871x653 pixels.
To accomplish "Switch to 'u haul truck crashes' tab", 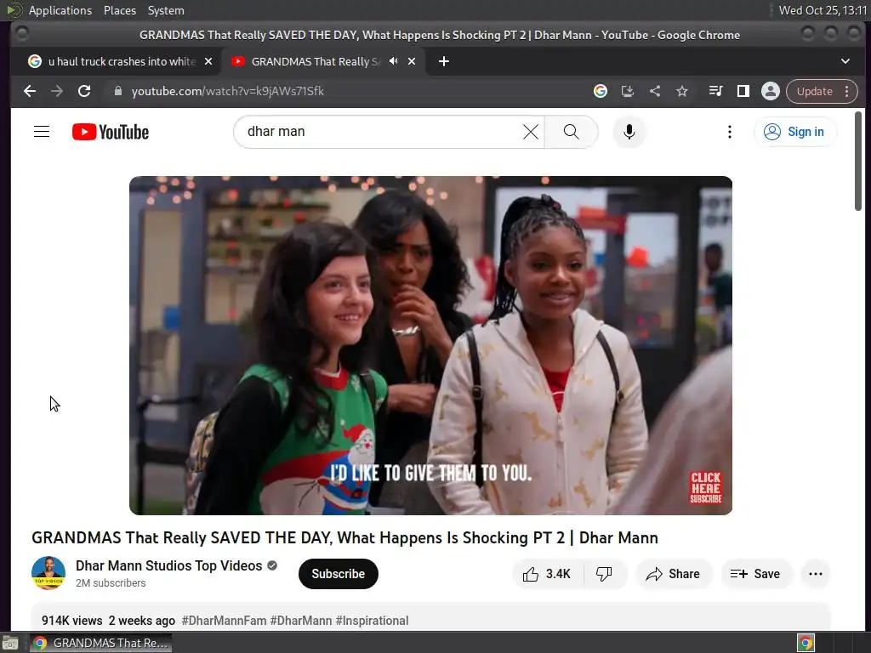I will [x=121, y=61].
